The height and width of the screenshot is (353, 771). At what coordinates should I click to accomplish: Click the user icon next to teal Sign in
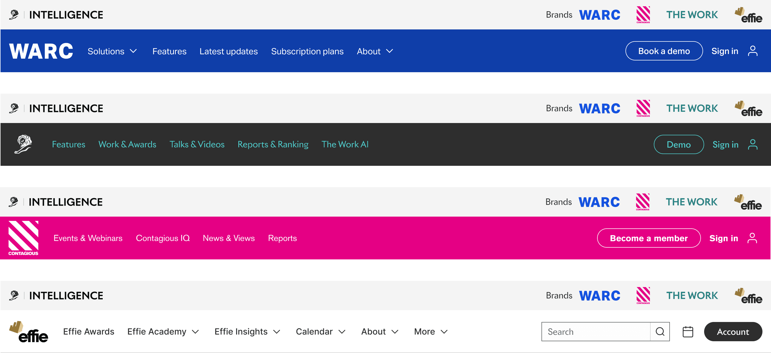[x=753, y=144]
